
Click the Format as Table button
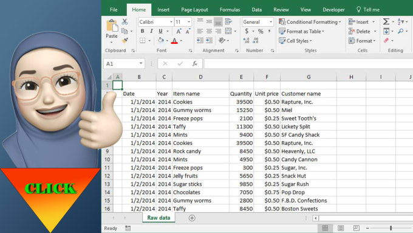coord(301,32)
